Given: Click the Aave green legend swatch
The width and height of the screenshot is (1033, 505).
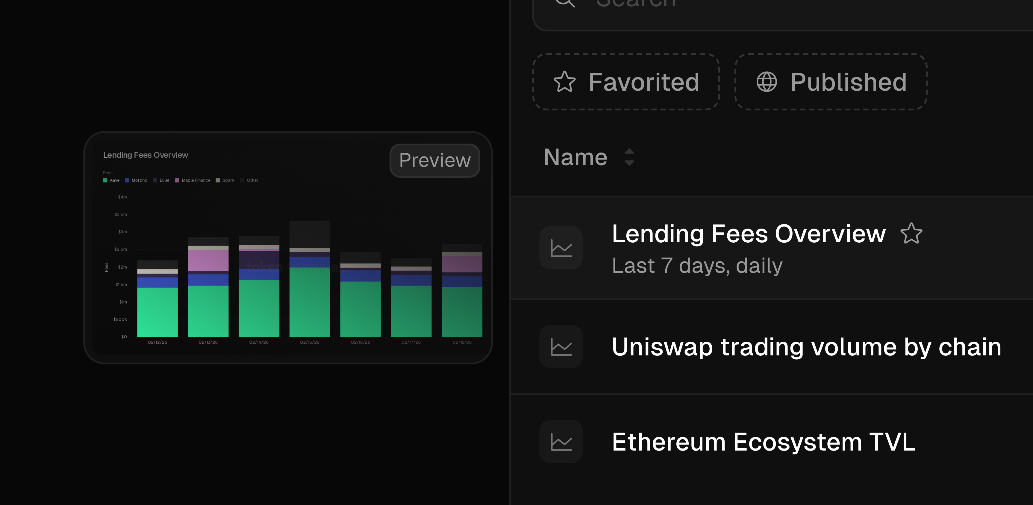Looking at the screenshot, I should click(x=105, y=180).
